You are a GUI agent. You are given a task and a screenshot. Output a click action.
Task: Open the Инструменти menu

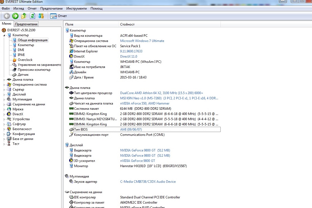point(76,8)
